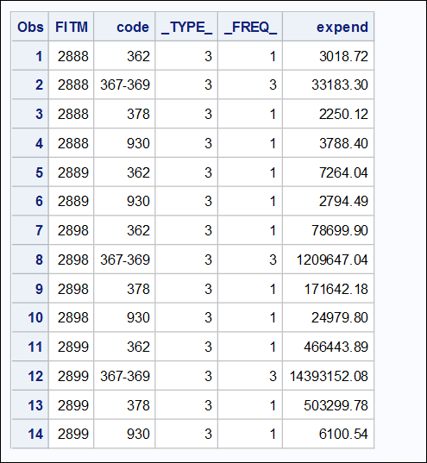Select code 930 in Obs 10 row

click(x=138, y=317)
